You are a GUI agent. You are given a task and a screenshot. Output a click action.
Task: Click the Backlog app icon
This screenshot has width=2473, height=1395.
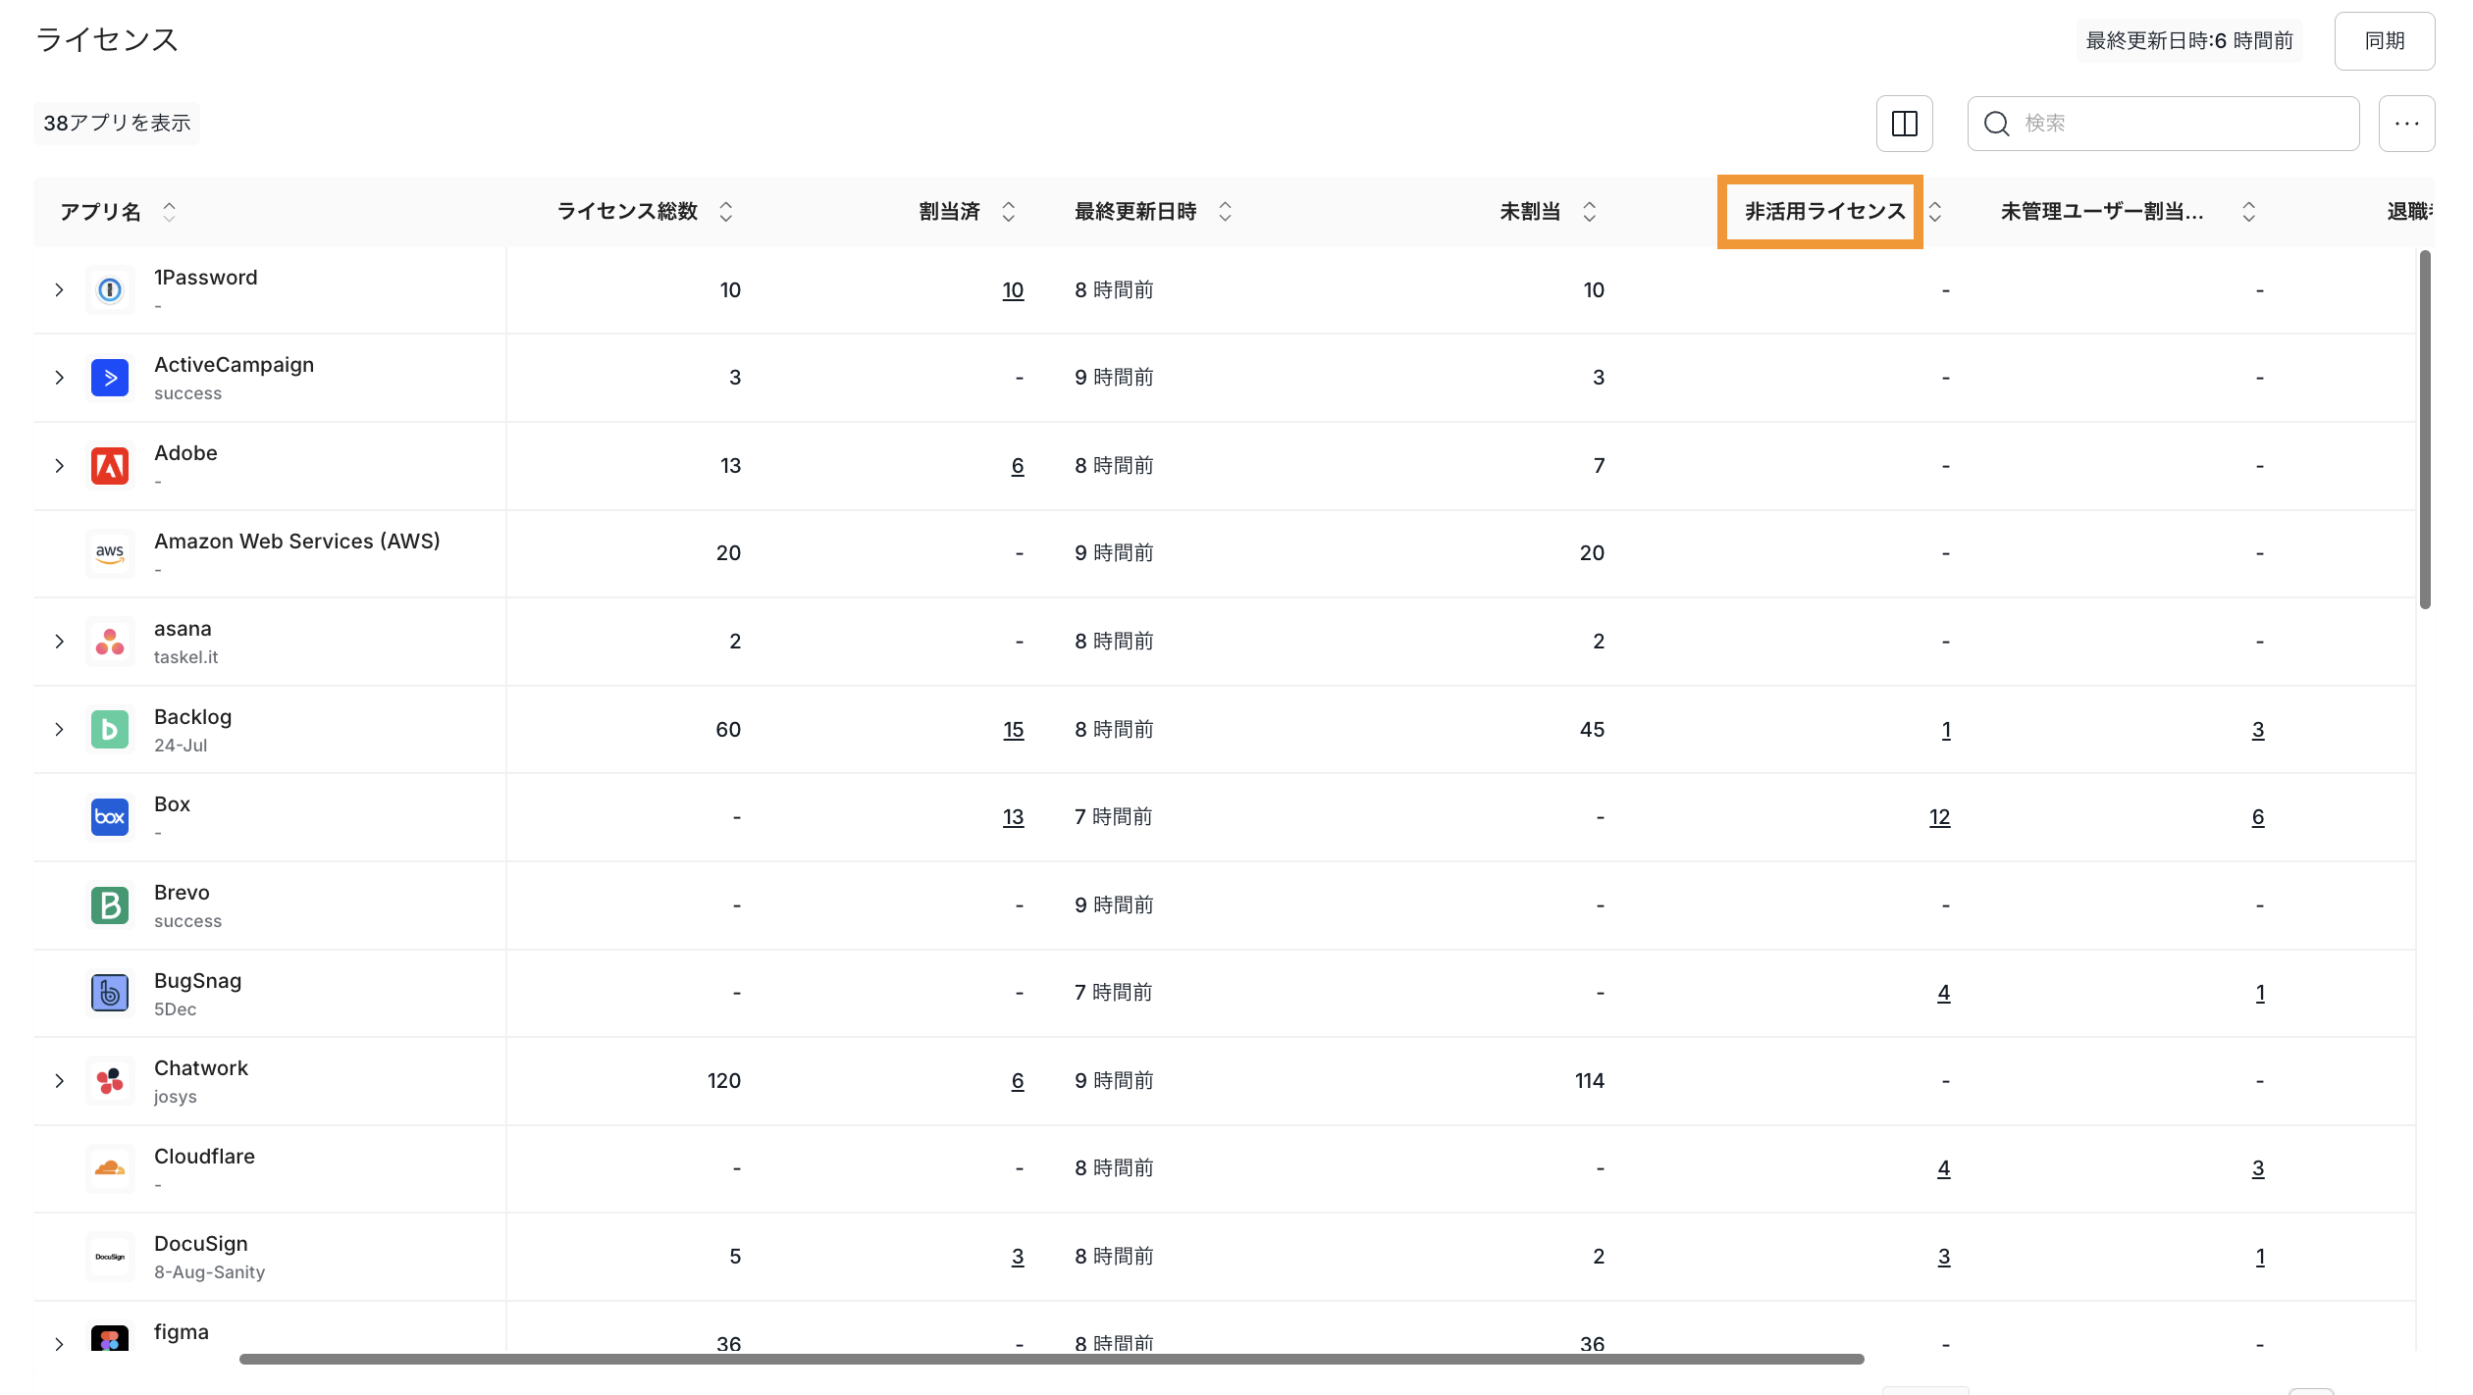110,730
